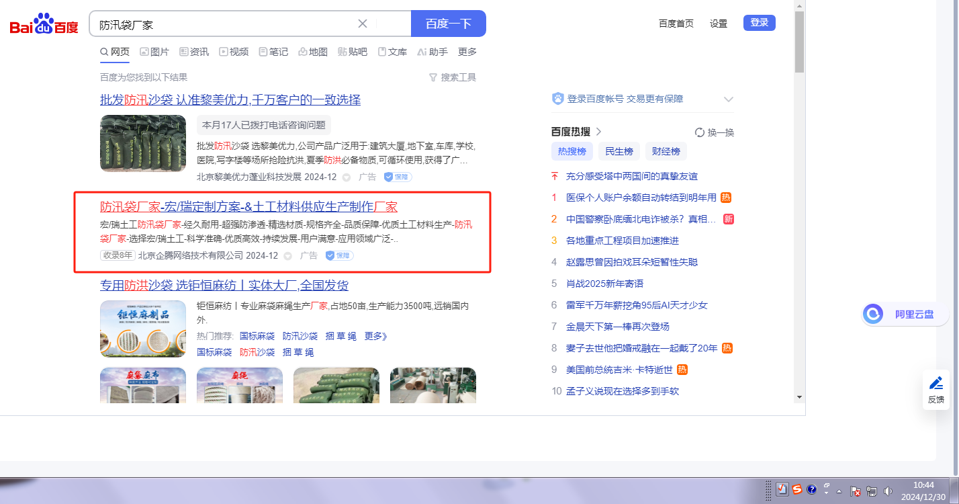Image resolution: width=959 pixels, height=504 pixels.
Task: Select the 民生榜 hot list tab
Action: pos(619,151)
